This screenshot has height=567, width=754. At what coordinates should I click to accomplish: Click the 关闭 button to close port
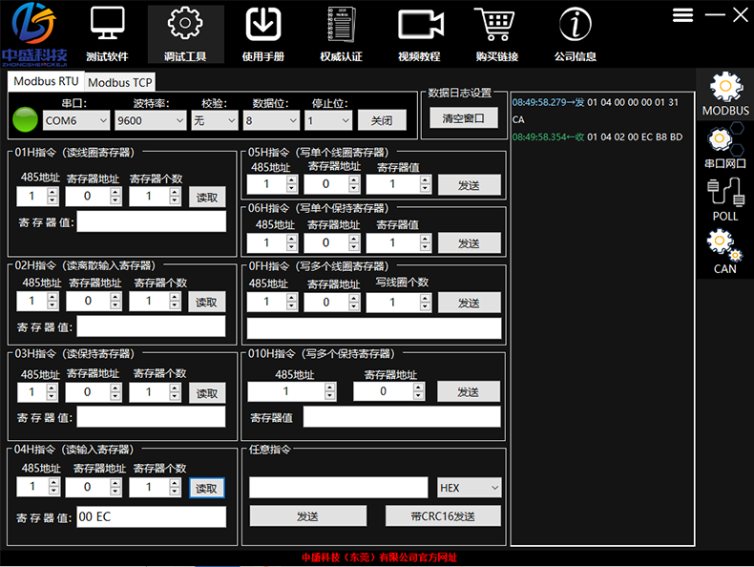pyautogui.click(x=382, y=120)
